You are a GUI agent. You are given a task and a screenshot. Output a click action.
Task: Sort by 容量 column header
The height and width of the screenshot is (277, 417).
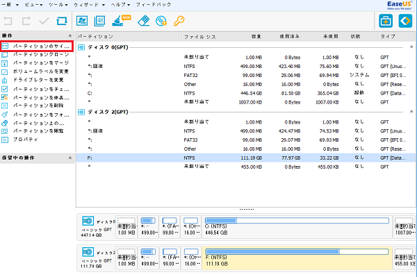245,36
